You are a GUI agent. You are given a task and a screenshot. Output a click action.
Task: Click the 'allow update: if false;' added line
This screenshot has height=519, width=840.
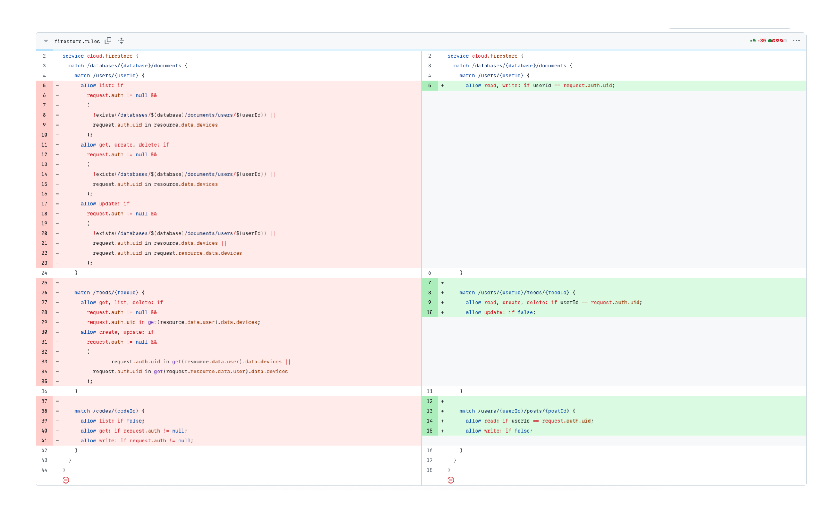500,312
